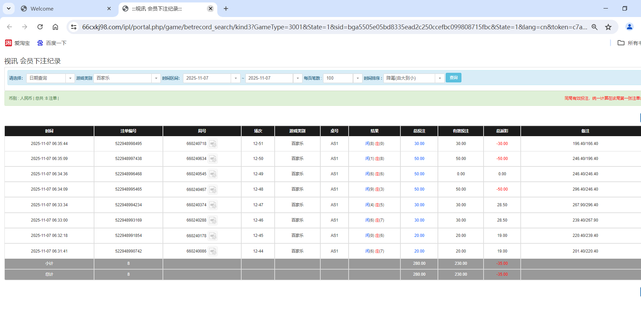Click the video icon for round 660240374
The width and height of the screenshot is (641, 323).
point(213,205)
